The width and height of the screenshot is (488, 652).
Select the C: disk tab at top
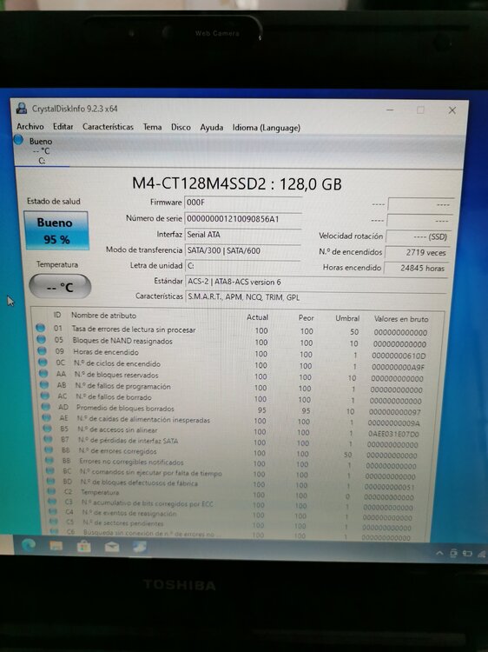coord(41,151)
